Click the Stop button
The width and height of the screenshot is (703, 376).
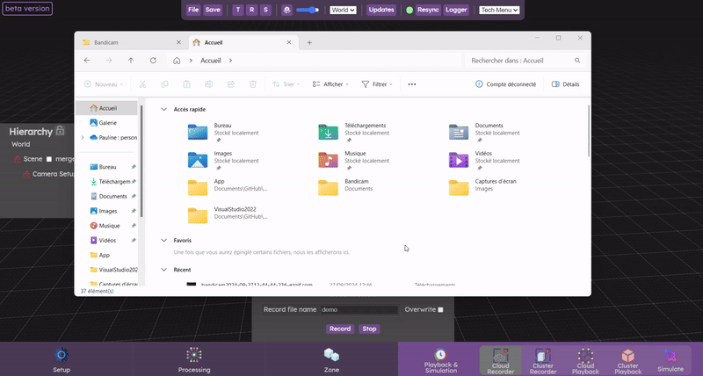click(x=369, y=329)
